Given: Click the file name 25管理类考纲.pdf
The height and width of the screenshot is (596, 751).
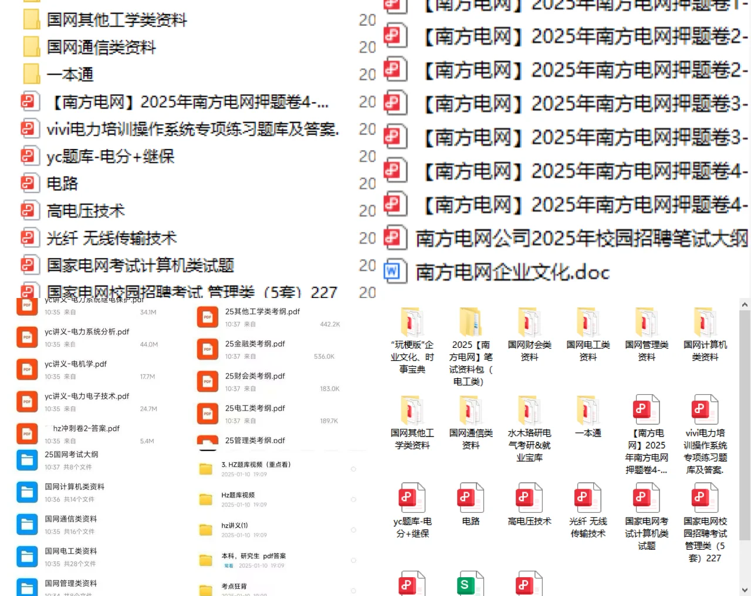Looking at the screenshot, I should [x=255, y=440].
